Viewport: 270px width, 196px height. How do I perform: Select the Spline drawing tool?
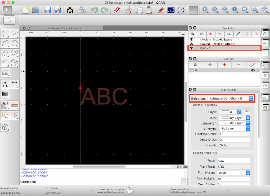click(x=15, y=53)
